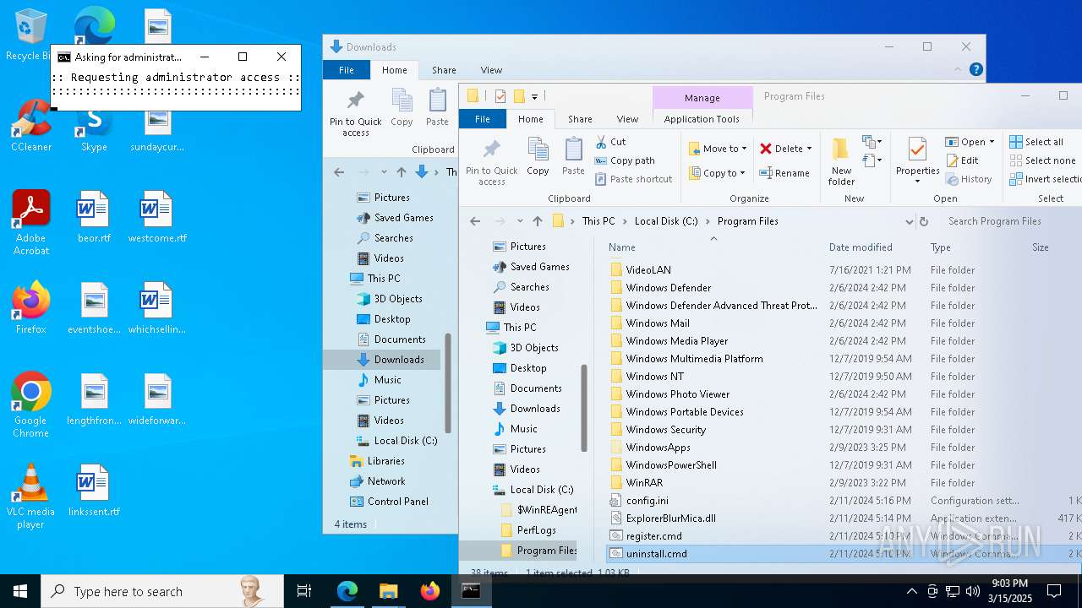Open Task View on taskbar
1082x608 pixels.
[x=304, y=591]
